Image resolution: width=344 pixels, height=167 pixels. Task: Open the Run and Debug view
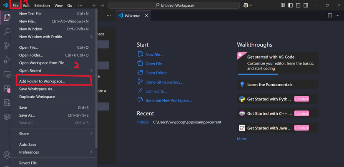(x=7, y=60)
